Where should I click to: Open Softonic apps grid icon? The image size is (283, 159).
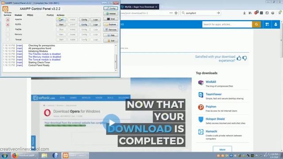267,24
